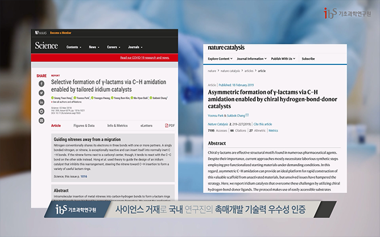Share the Science article on Reddit
The height and width of the screenshot is (237, 380).
coord(42,112)
